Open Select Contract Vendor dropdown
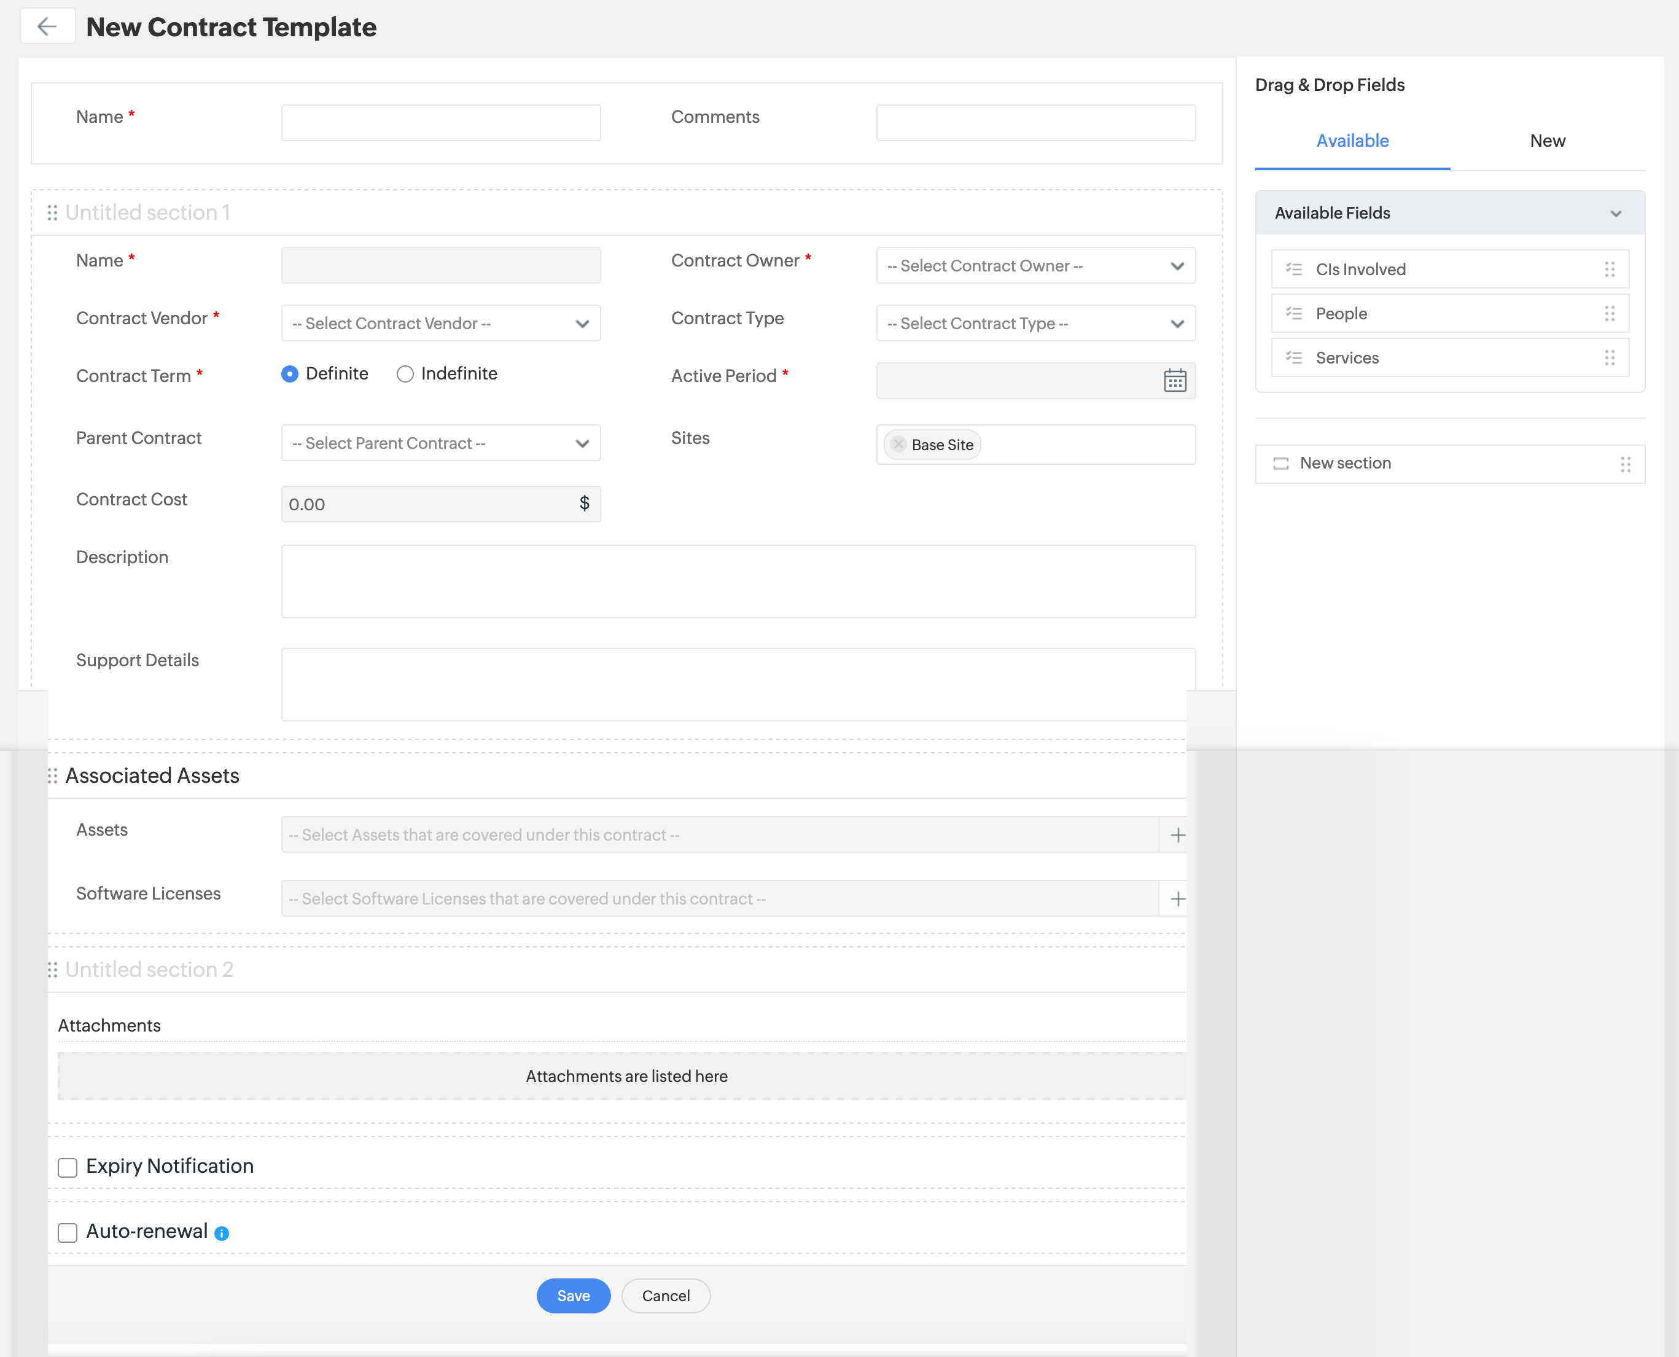Viewport: 1679px width, 1357px height. [440, 324]
